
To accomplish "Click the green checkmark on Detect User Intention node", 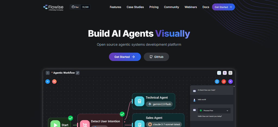I will pyautogui.click(x=122, y=114).
